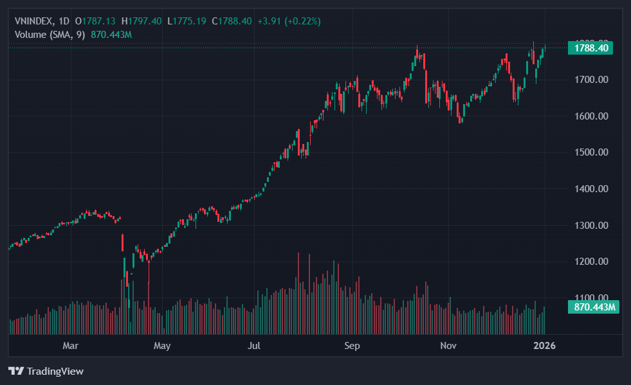Viewport: 631px width, 385px height.
Task: Click the Volume (SMA, 9) indicator legend
Action: click(50, 34)
